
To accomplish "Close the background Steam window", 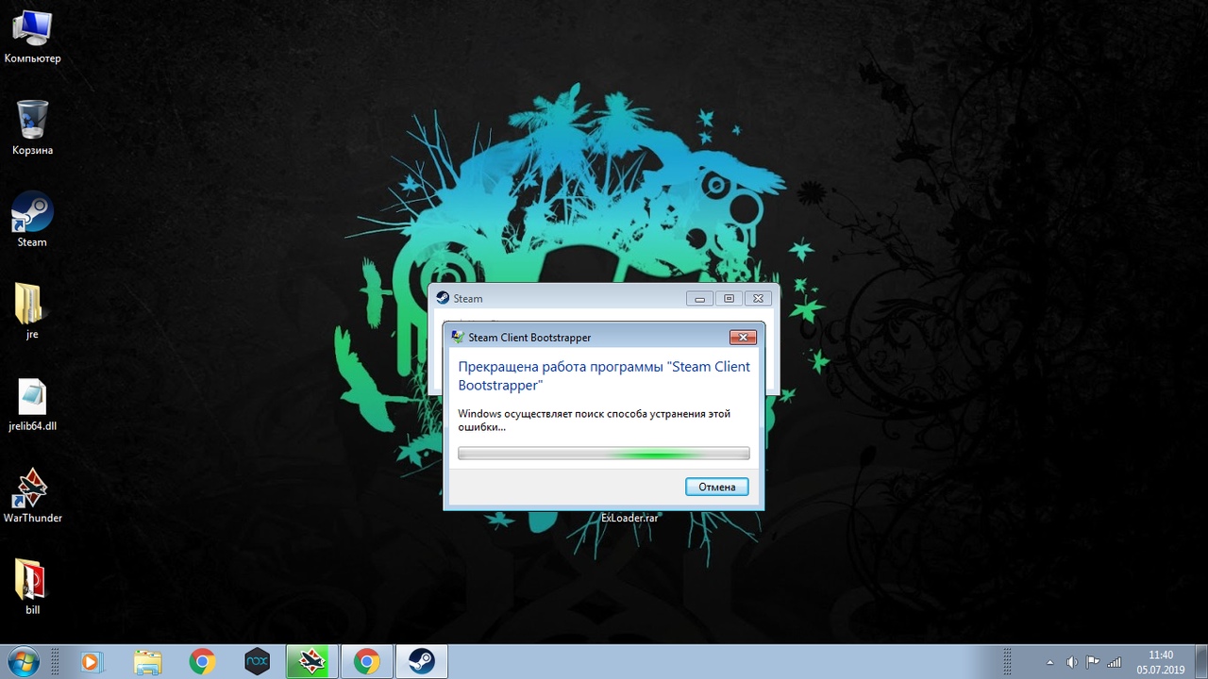I will (757, 298).
